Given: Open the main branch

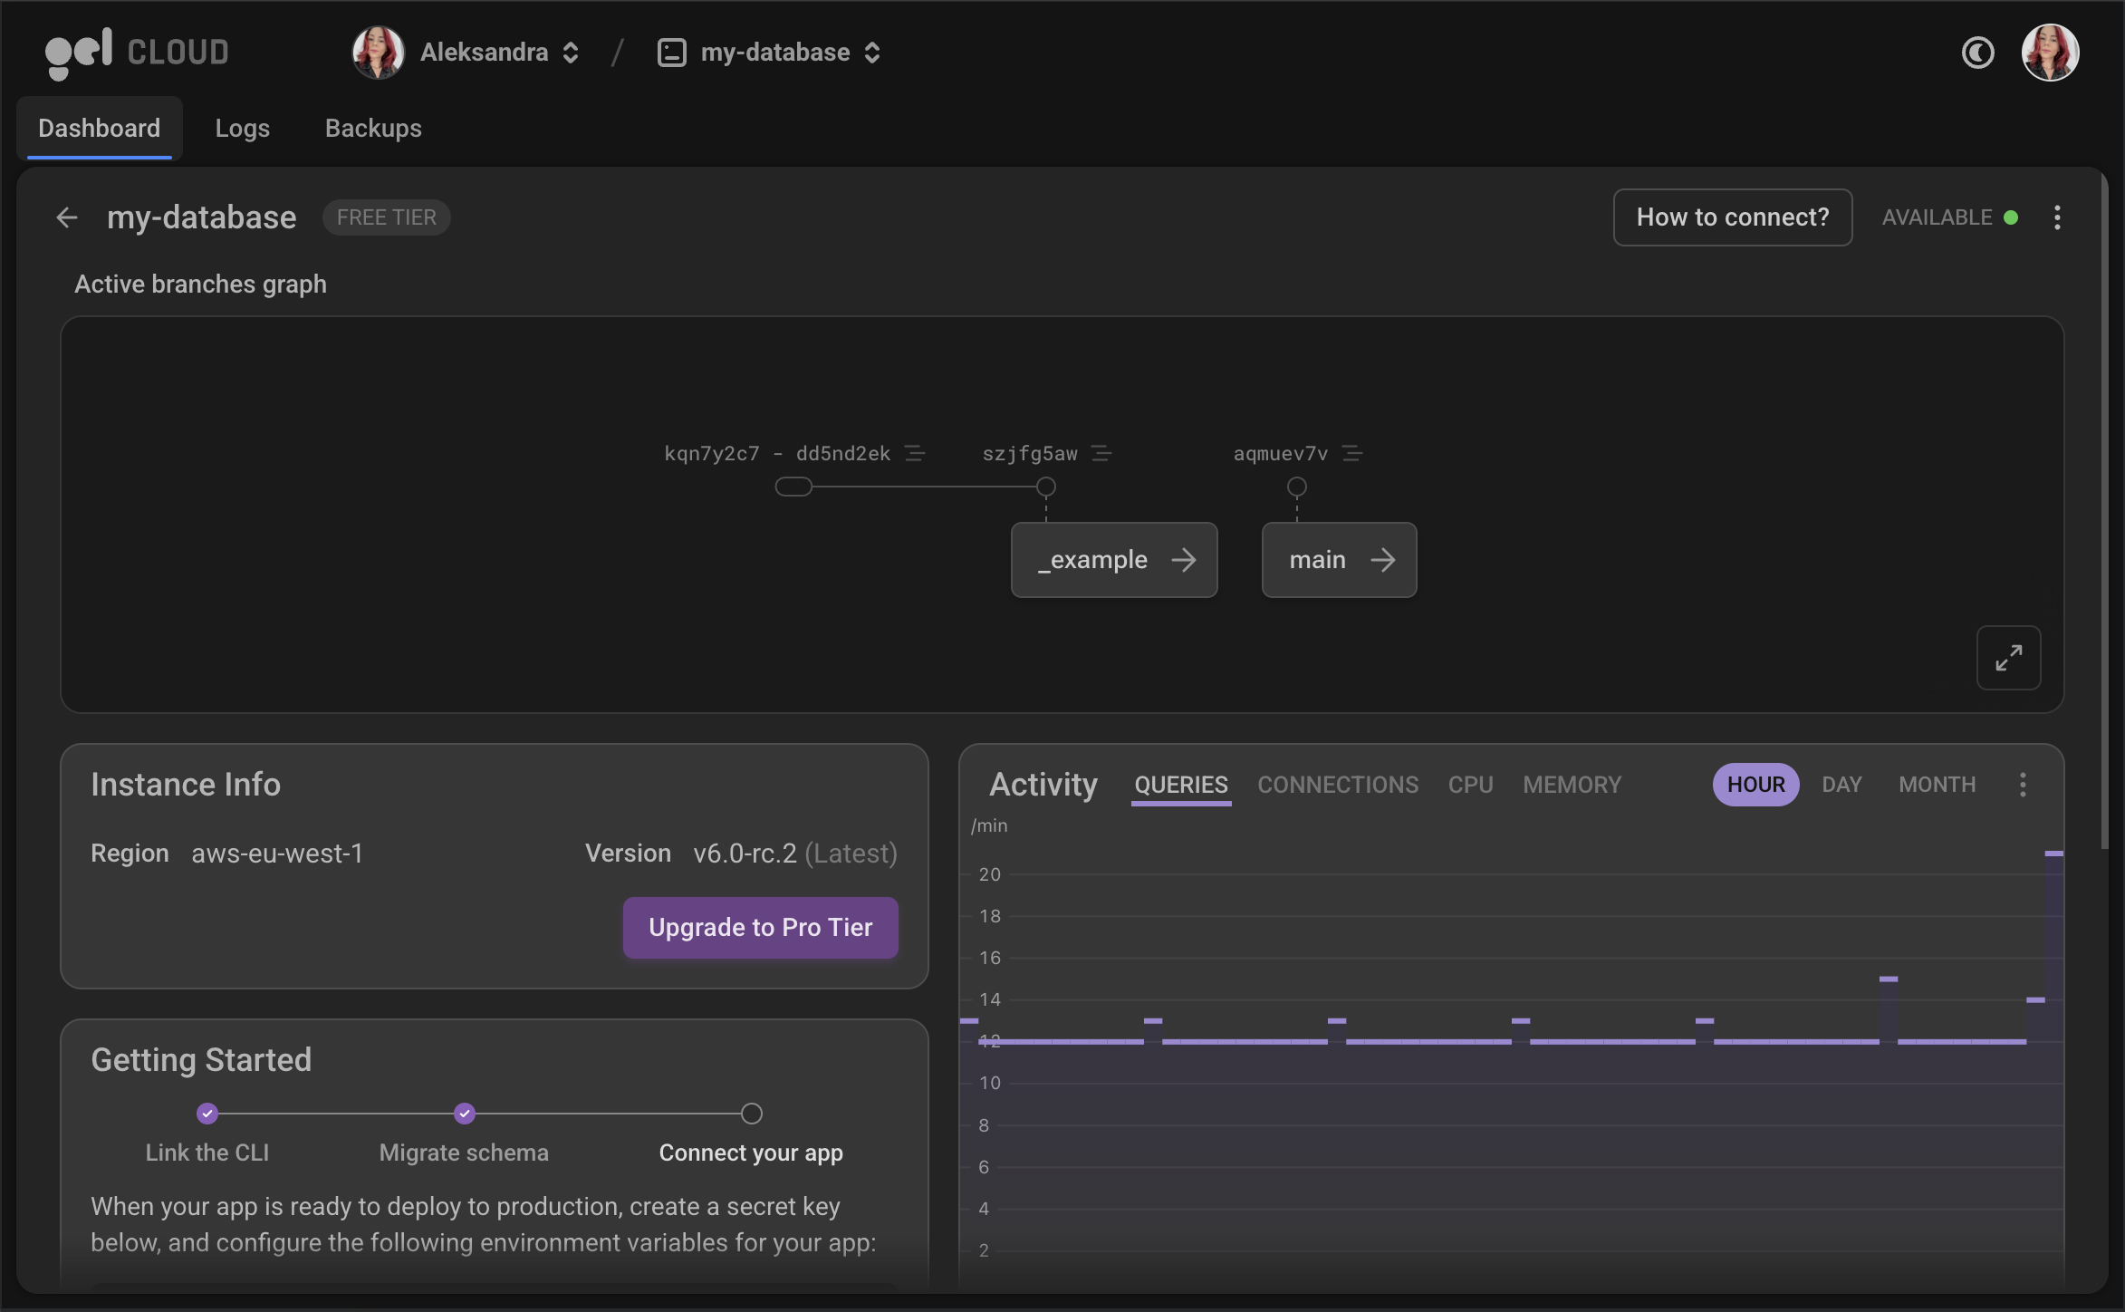Looking at the screenshot, I should (x=1339, y=560).
